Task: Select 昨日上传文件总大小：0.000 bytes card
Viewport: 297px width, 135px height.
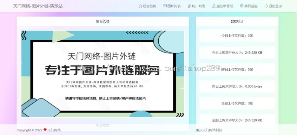Action: point(237,86)
